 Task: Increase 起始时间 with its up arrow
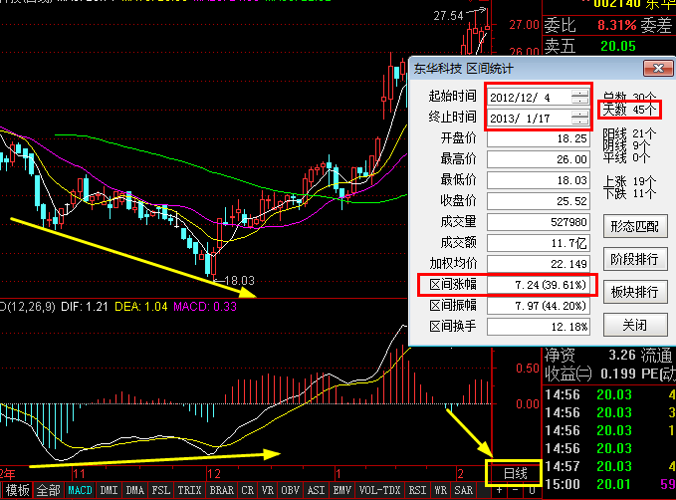(x=579, y=94)
